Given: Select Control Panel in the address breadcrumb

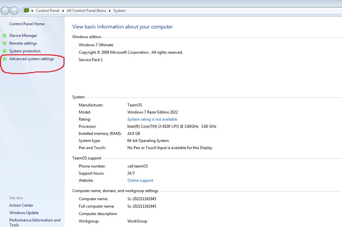Looking at the screenshot, I should (x=48, y=11).
